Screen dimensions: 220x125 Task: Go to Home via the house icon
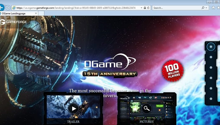click(213, 7)
